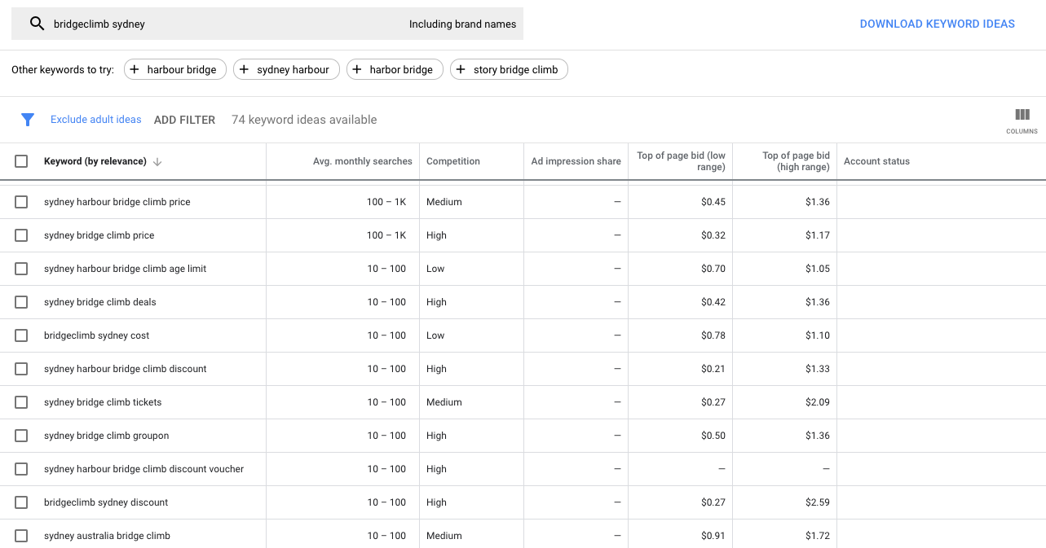The height and width of the screenshot is (548, 1046).
Task: Select keyword text 'sydney bridge climb groupon'
Action: 106,436
